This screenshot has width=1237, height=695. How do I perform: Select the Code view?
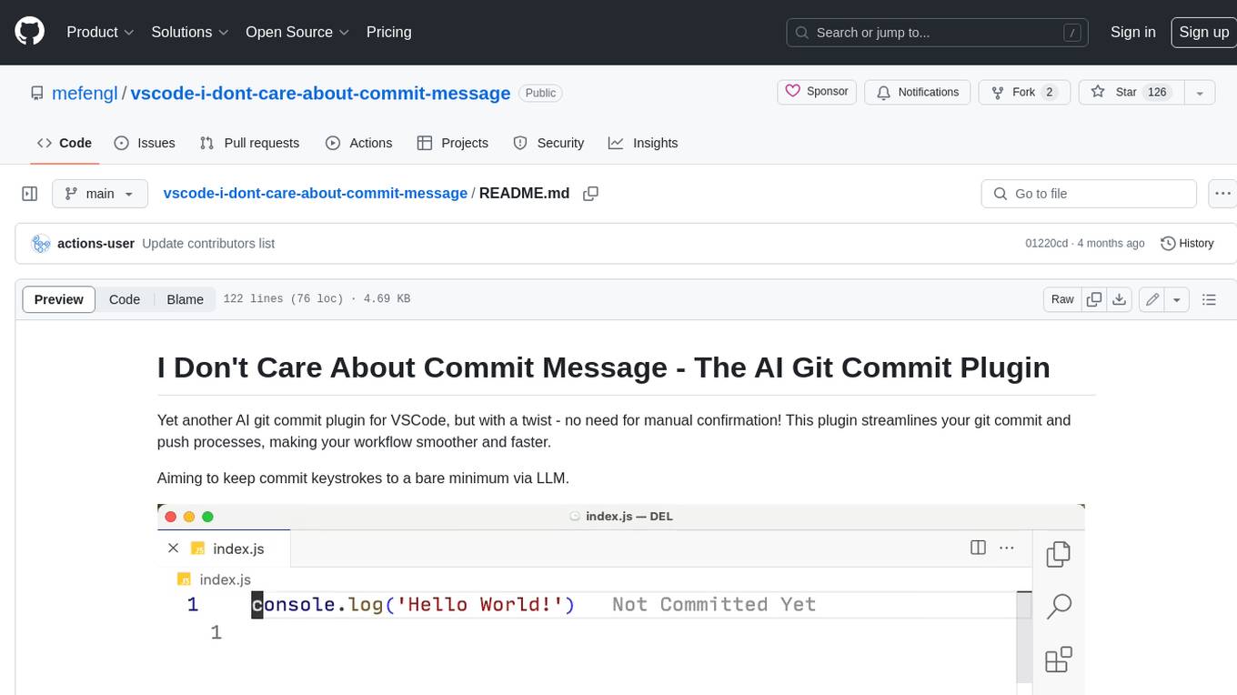125,299
